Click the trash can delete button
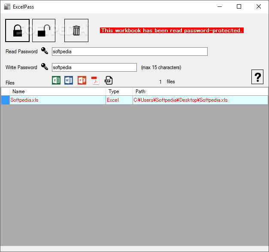Image resolution: width=269 pixels, height=252 pixels. [76, 30]
